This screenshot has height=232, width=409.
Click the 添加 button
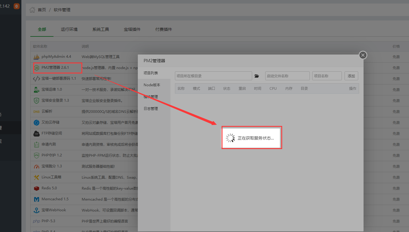point(351,76)
